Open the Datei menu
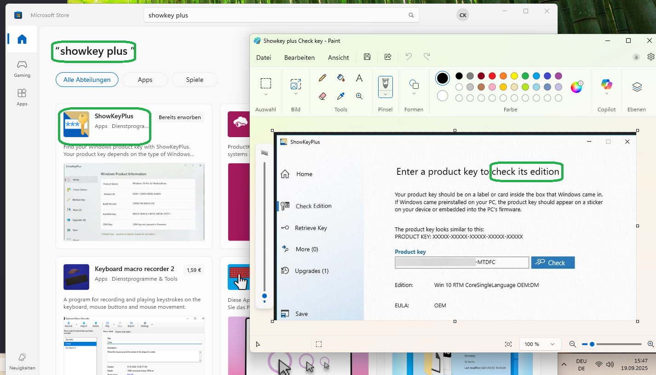Image resolution: width=656 pixels, height=375 pixels. 264,58
